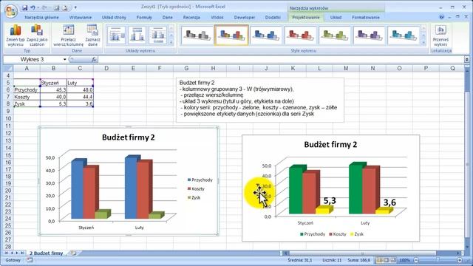This screenshot has width=473, height=266.
Task: Choose the first chart layout thumbnail
Action: (116, 35)
